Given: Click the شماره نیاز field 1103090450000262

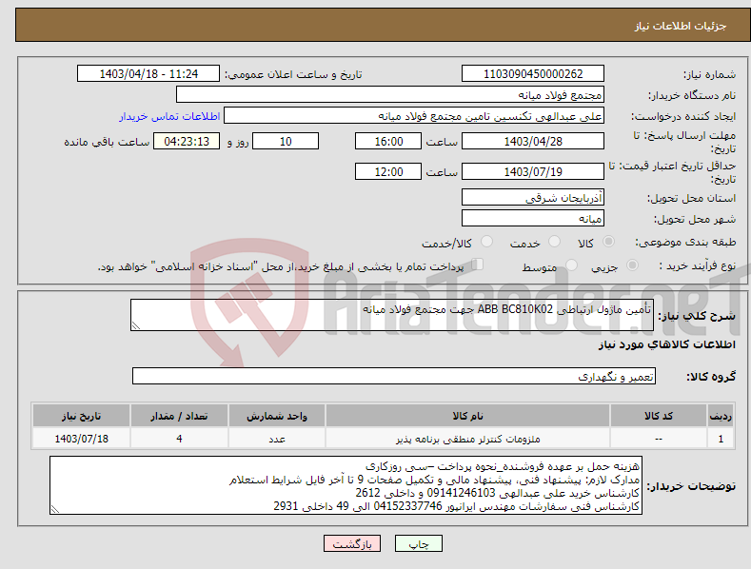Looking at the screenshot, I should click(x=533, y=74).
